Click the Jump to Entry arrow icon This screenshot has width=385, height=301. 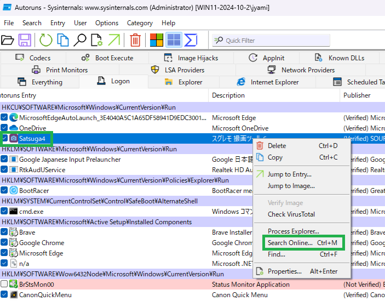[114, 40]
